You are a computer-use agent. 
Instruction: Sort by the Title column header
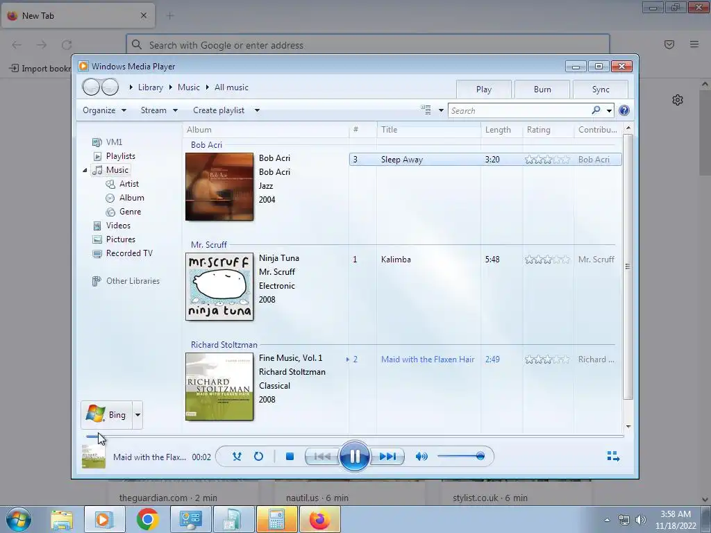(x=428, y=130)
